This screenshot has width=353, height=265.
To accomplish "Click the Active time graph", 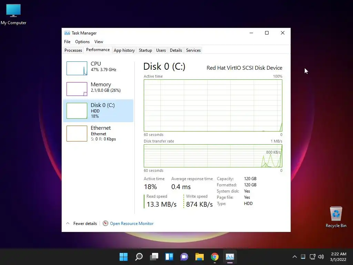I will point(213,105).
